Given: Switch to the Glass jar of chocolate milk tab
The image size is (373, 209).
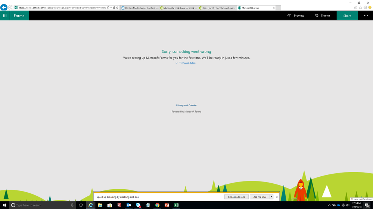Looking at the screenshot, I should (x=217, y=8).
